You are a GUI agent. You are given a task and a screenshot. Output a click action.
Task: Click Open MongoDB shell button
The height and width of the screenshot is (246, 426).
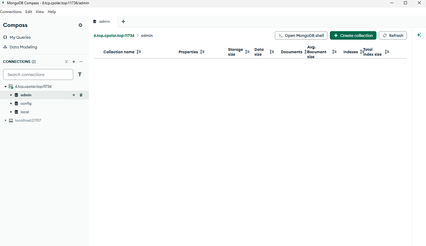coord(301,35)
